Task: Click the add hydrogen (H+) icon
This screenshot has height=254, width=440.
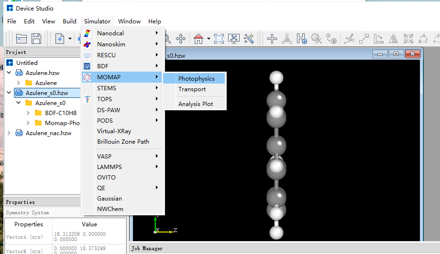Action: 301,39
